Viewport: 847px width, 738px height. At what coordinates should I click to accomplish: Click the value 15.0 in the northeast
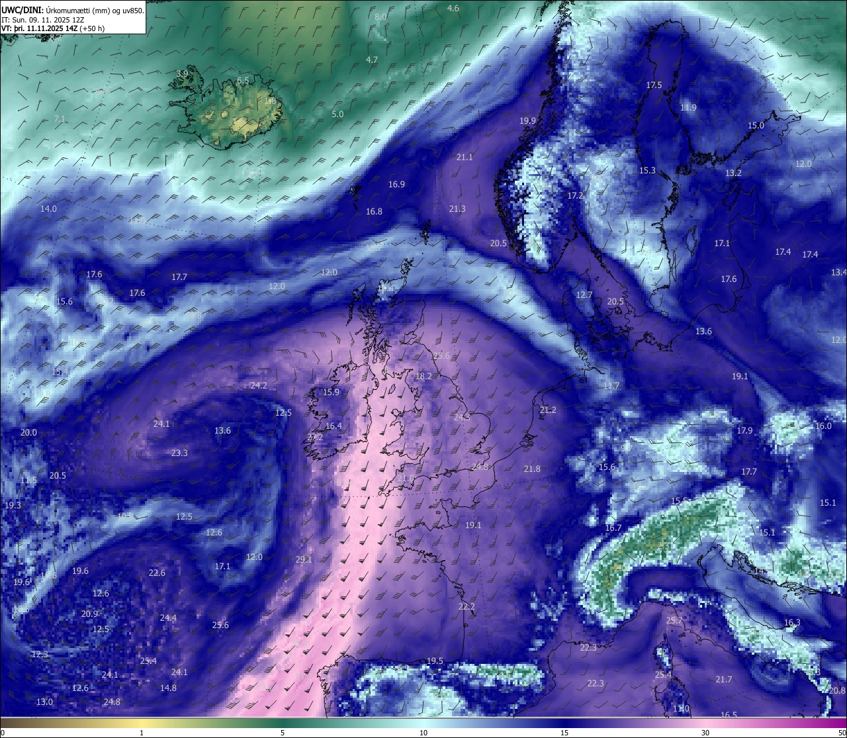pyautogui.click(x=756, y=125)
